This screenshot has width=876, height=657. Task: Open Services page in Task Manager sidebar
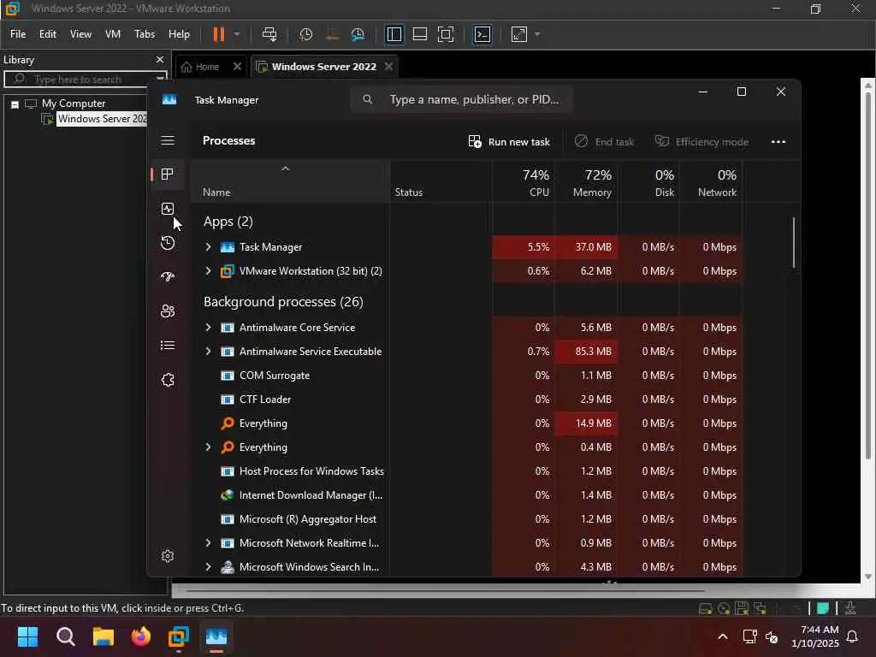tap(168, 380)
